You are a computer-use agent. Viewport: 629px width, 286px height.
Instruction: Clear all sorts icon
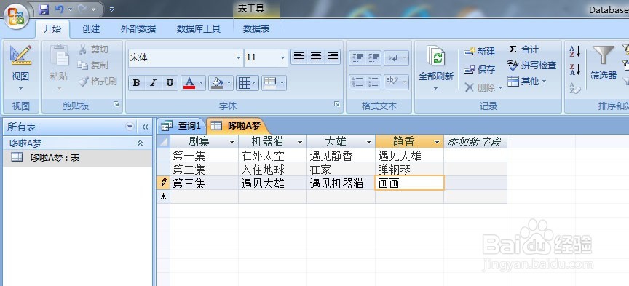click(x=575, y=88)
